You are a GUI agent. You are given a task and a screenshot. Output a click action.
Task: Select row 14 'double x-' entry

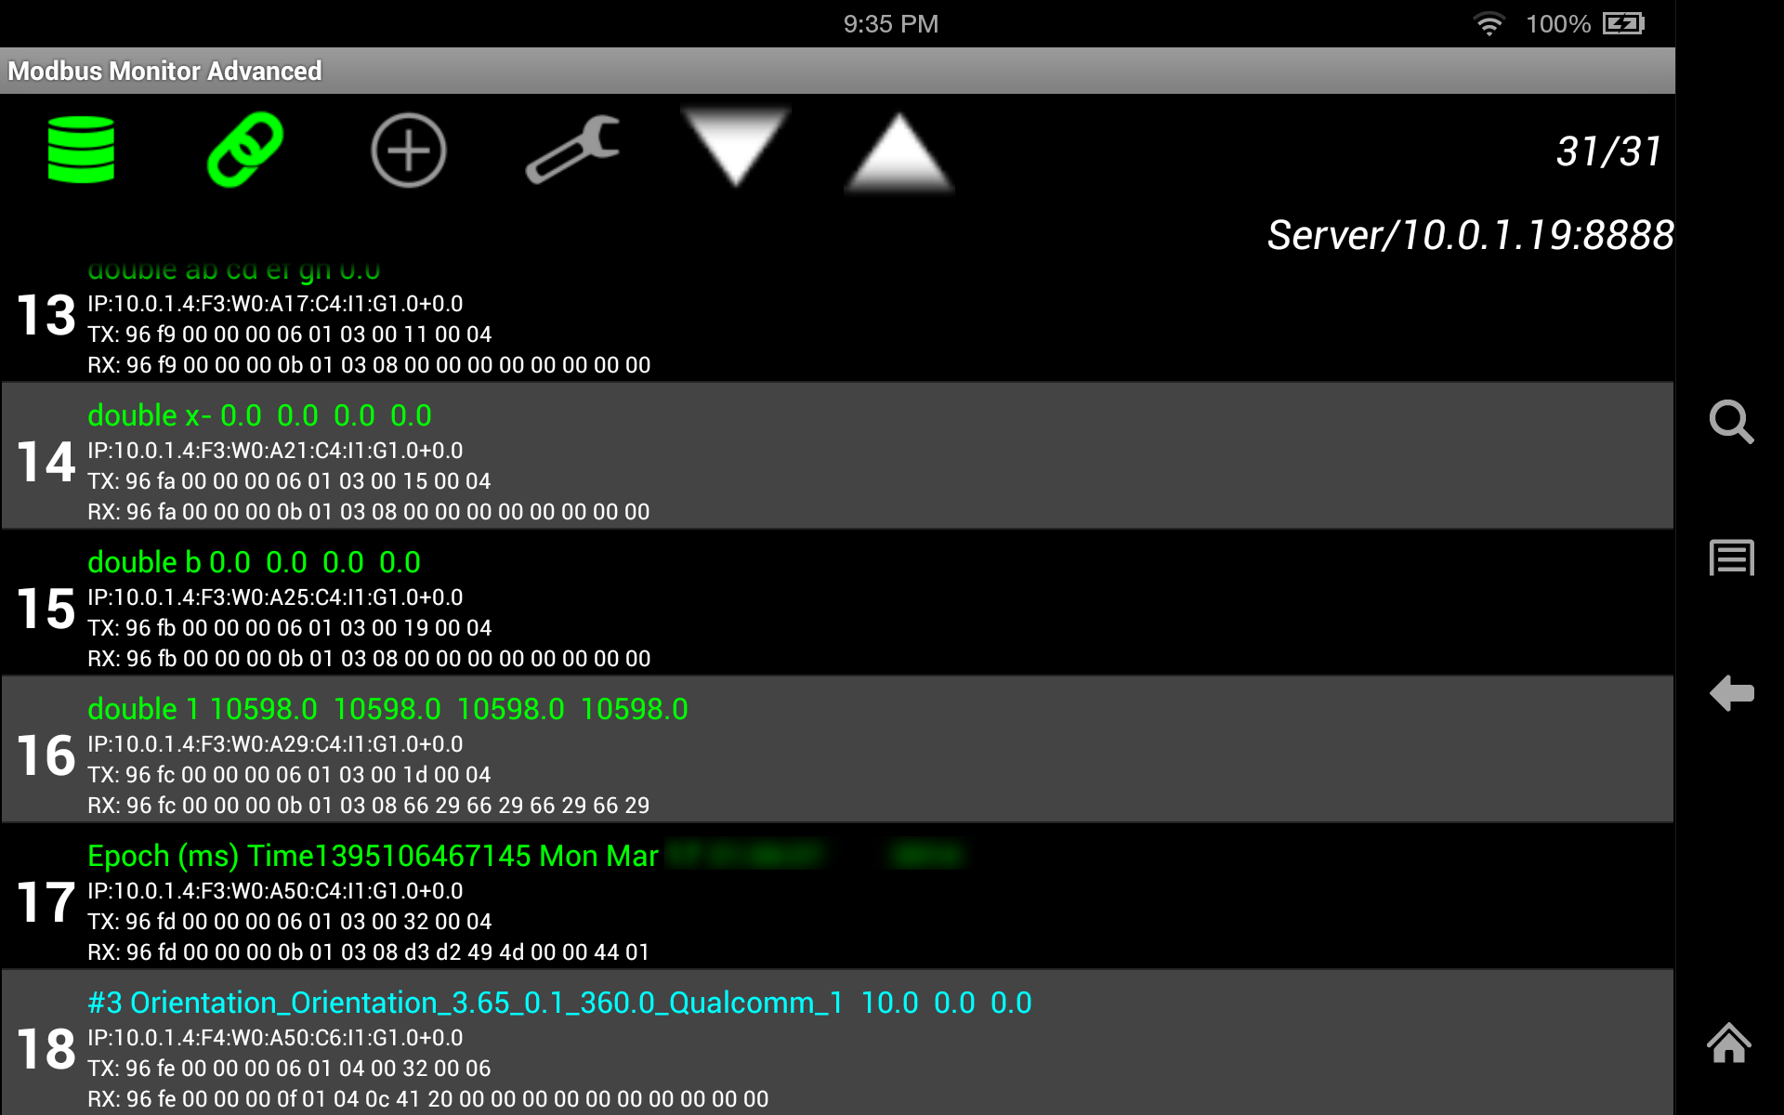point(837,455)
